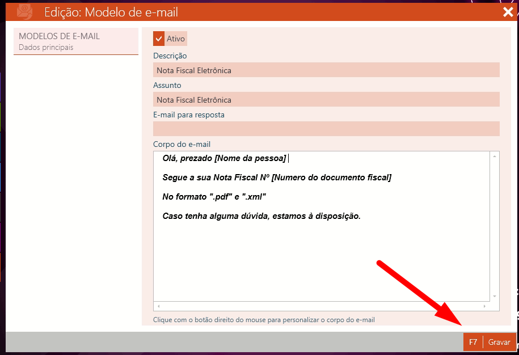Click the up arrow of the body vertical scrollbar
Viewport: 519px width, 355px height.
pos(495,156)
